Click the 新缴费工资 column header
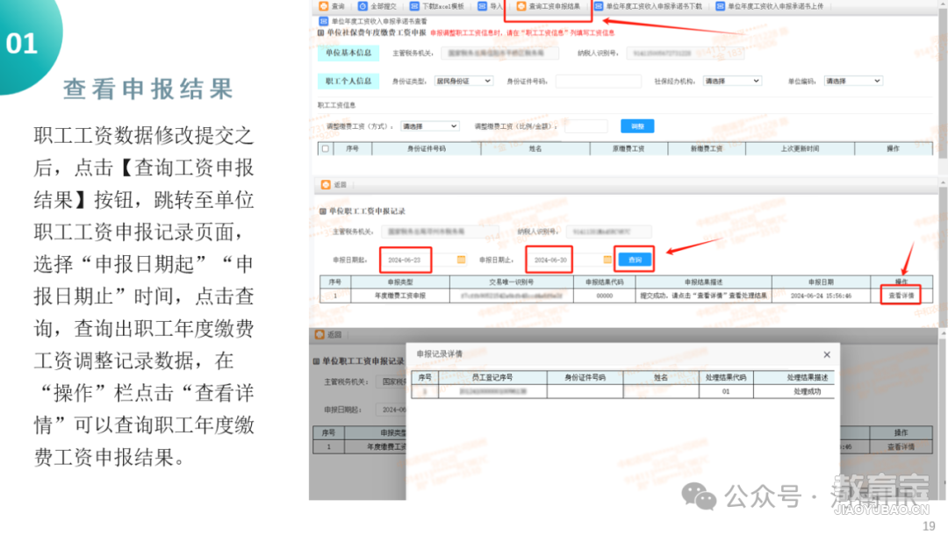 [x=707, y=148]
